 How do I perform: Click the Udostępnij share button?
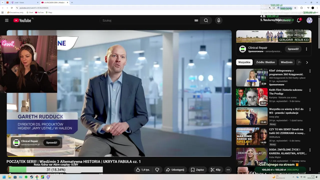(x=175, y=170)
